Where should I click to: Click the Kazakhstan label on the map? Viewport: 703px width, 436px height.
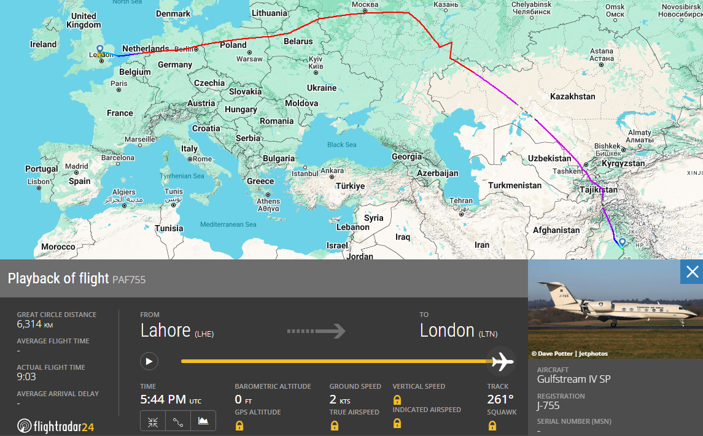pos(573,97)
